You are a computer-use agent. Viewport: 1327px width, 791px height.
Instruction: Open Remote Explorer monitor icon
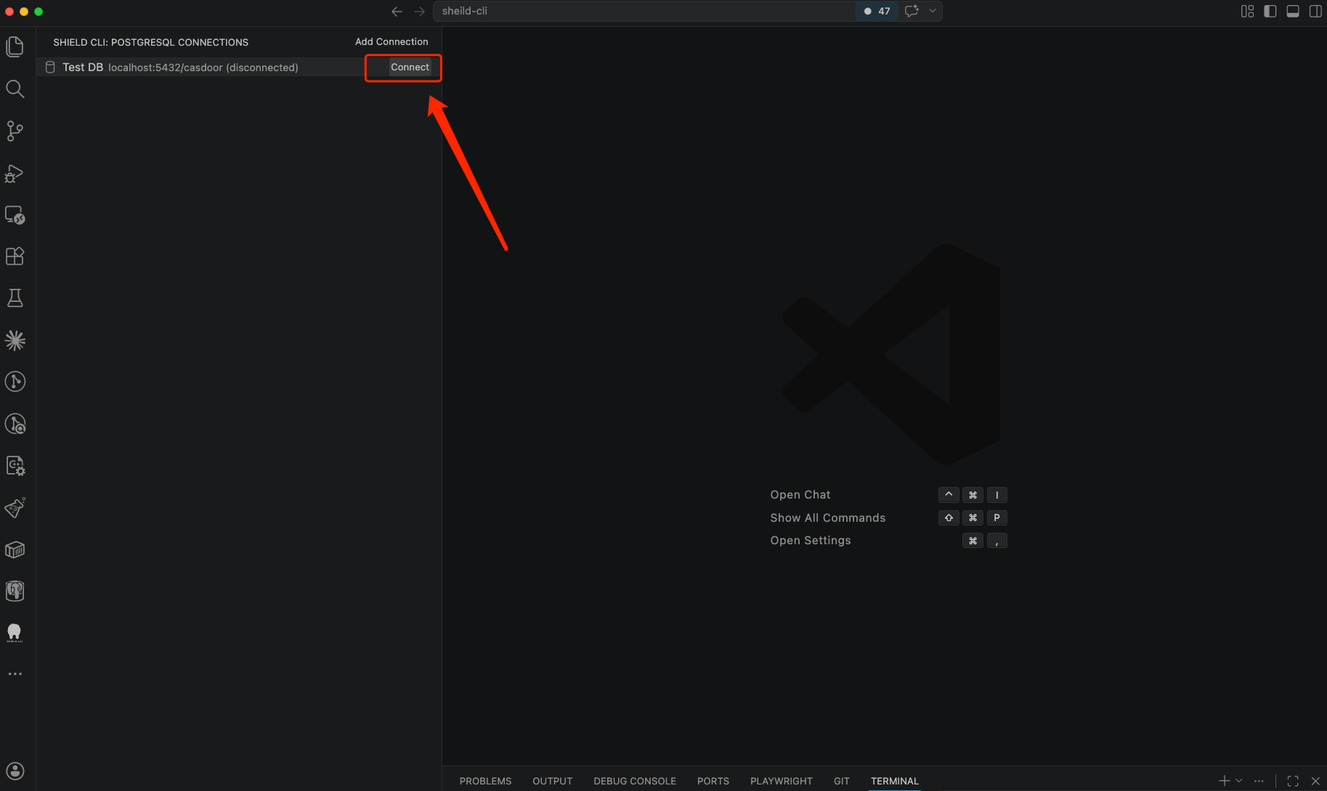point(15,215)
